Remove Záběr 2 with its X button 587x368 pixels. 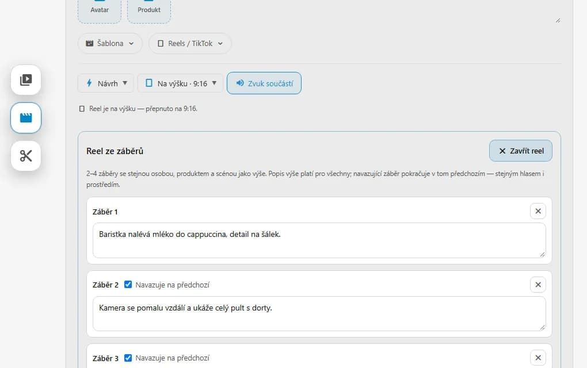click(538, 285)
